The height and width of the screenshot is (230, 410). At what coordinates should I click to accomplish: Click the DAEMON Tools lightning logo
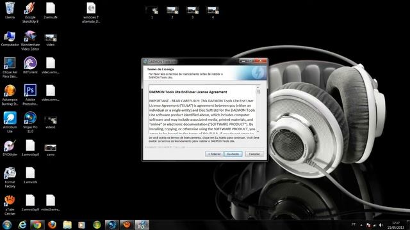coord(258,72)
